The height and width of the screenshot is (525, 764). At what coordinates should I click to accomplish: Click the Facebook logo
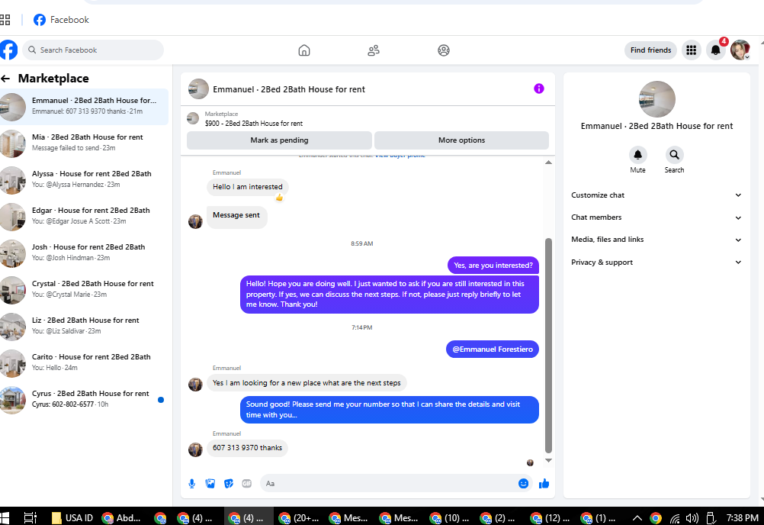coord(8,50)
